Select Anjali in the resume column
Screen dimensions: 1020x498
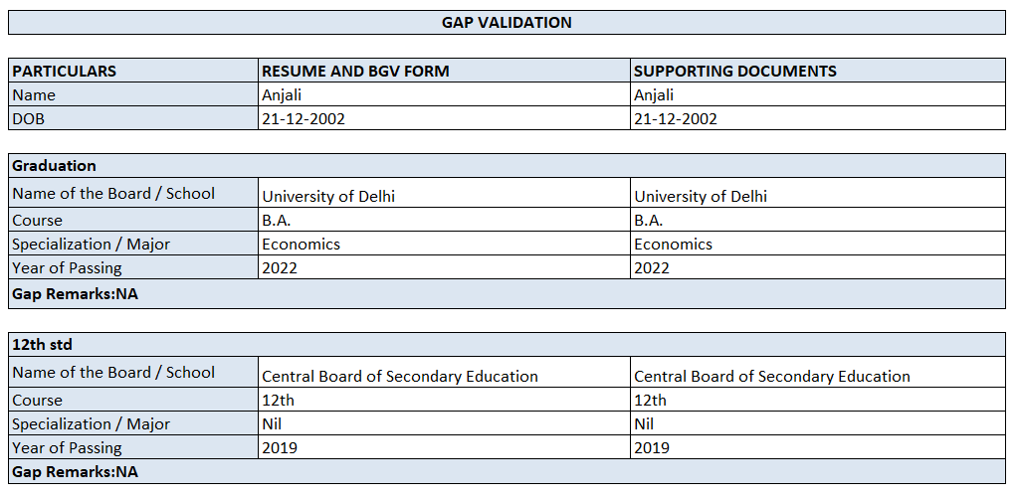tap(282, 95)
